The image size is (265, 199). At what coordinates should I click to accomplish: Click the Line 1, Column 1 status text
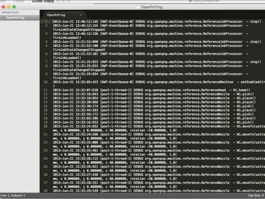tap(13, 195)
